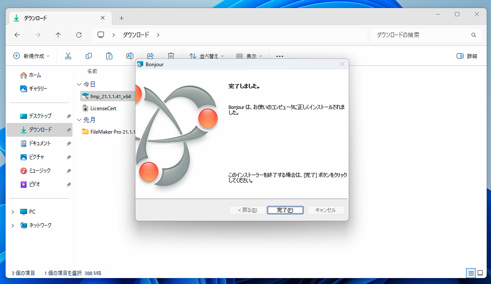Click the Delete trash icon
491x284 pixels.
pyautogui.click(x=171, y=56)
